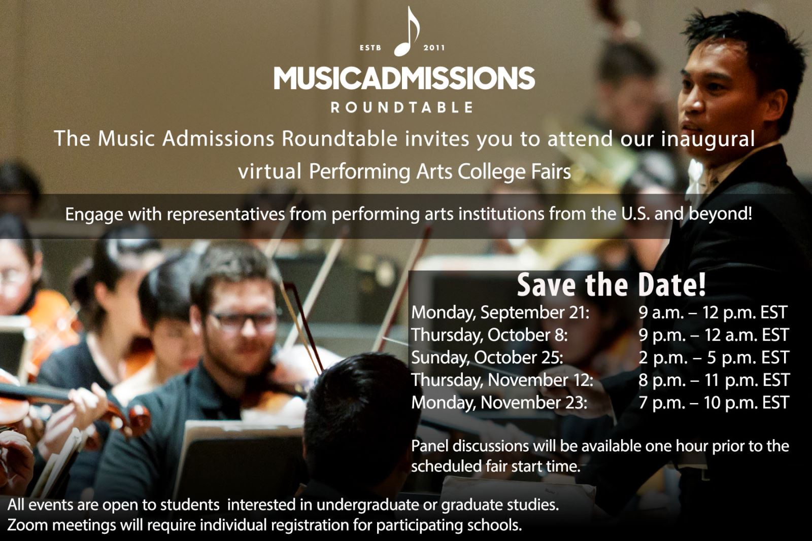Screen dimensions: 812x541
Task: Select the Monday, November 23 date
Action: tap(499, 403)
